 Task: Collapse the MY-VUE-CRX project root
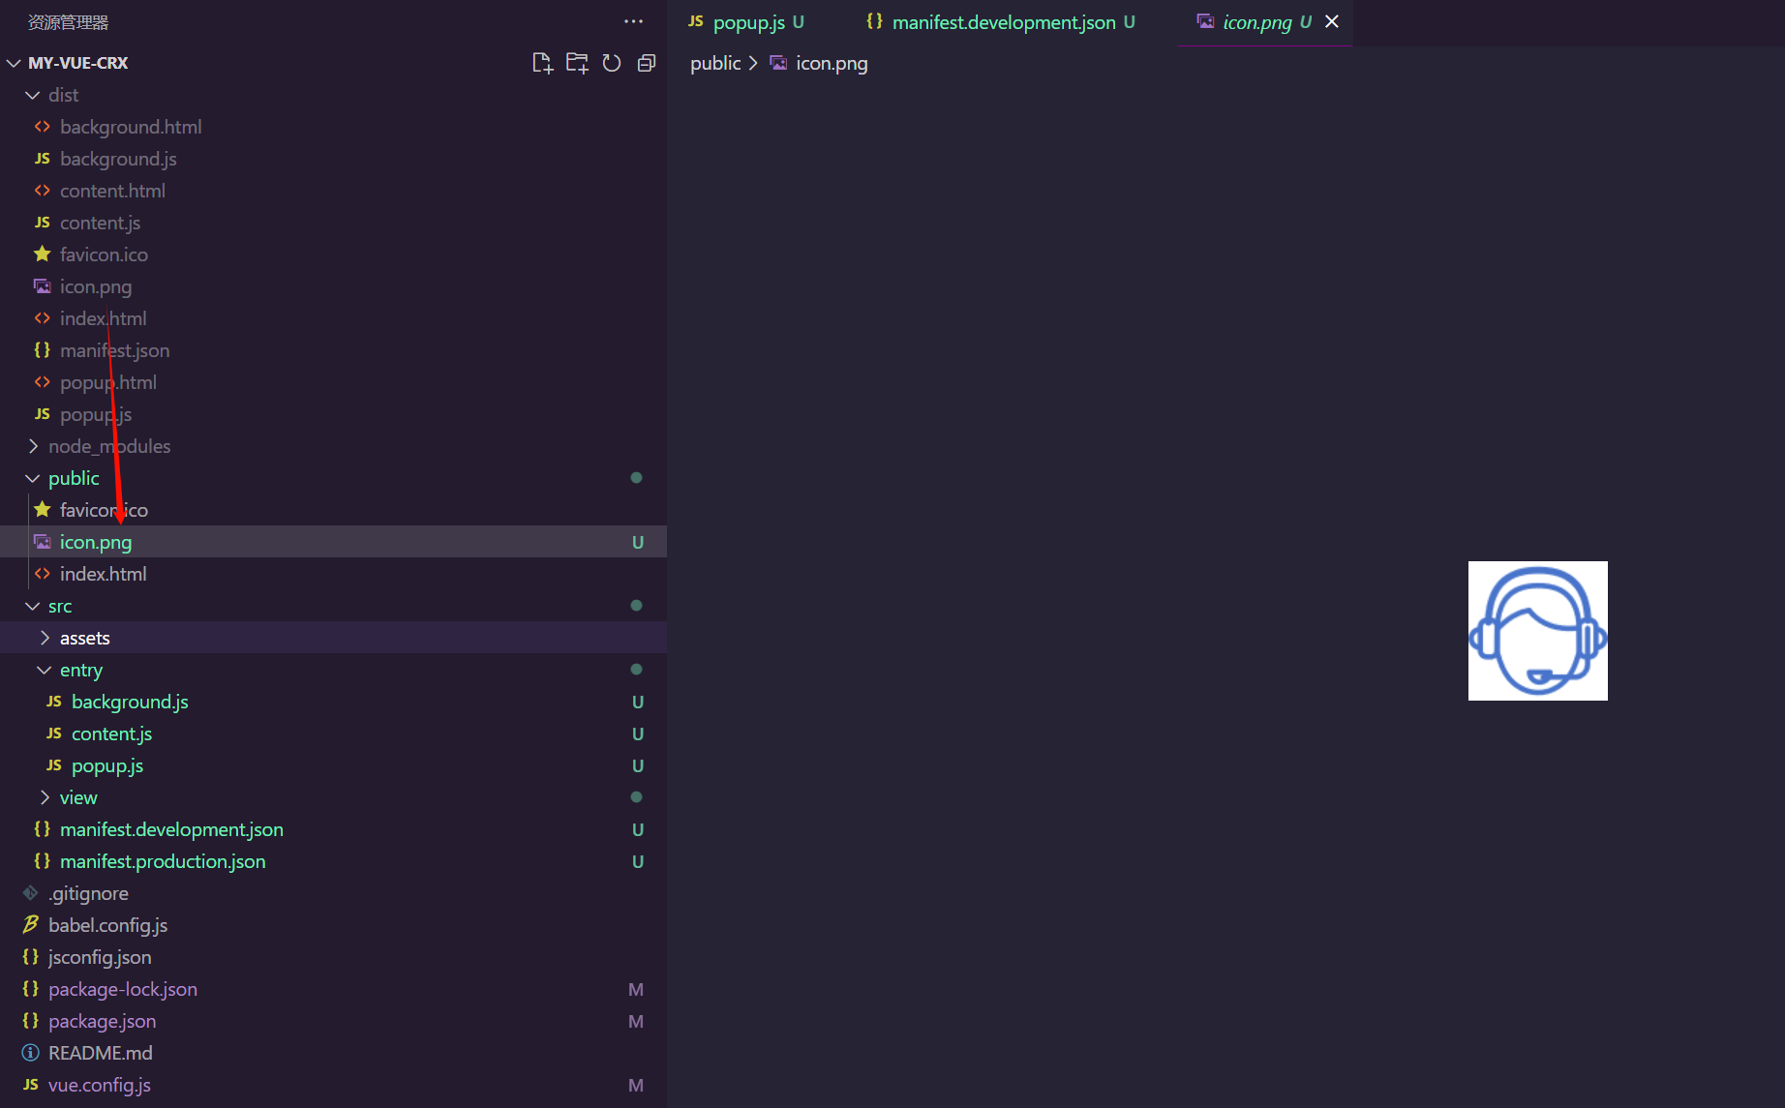coord(14,63)
